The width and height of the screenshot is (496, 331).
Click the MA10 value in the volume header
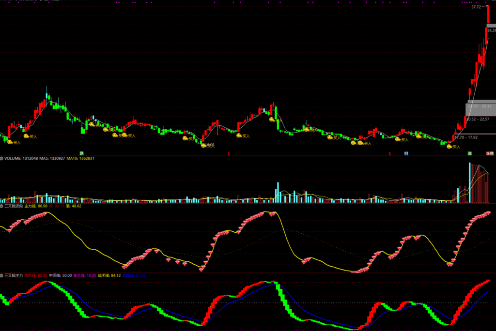click(80, 158)
